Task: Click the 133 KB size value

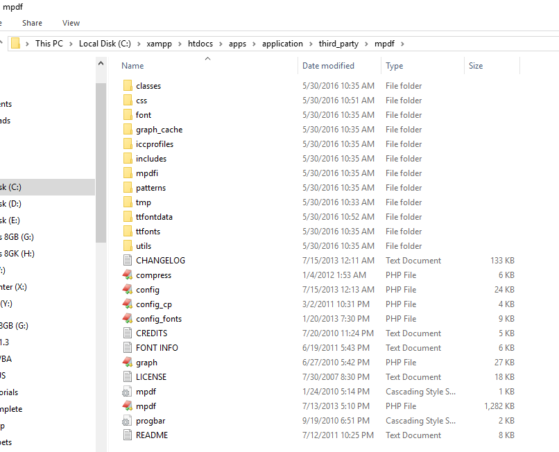Action: click(502, 261)
